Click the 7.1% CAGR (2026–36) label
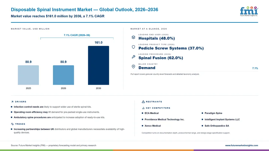269x151 pixels. [77, 35]
